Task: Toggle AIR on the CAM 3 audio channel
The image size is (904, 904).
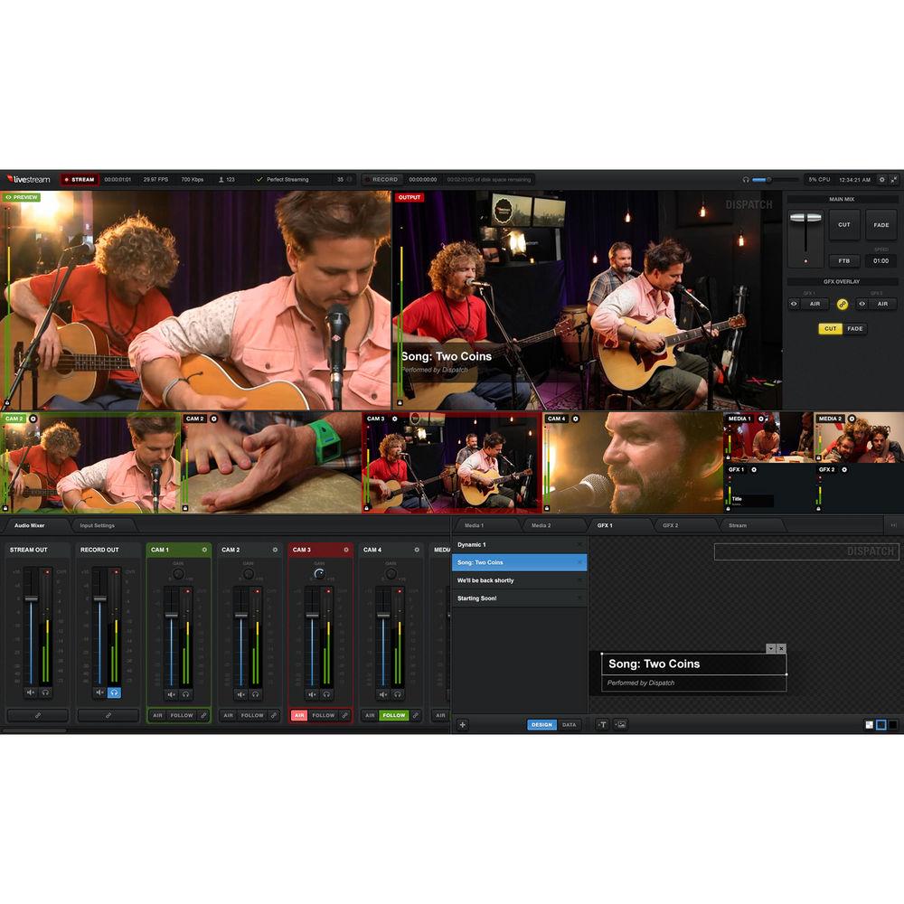Action: point(299,715)
